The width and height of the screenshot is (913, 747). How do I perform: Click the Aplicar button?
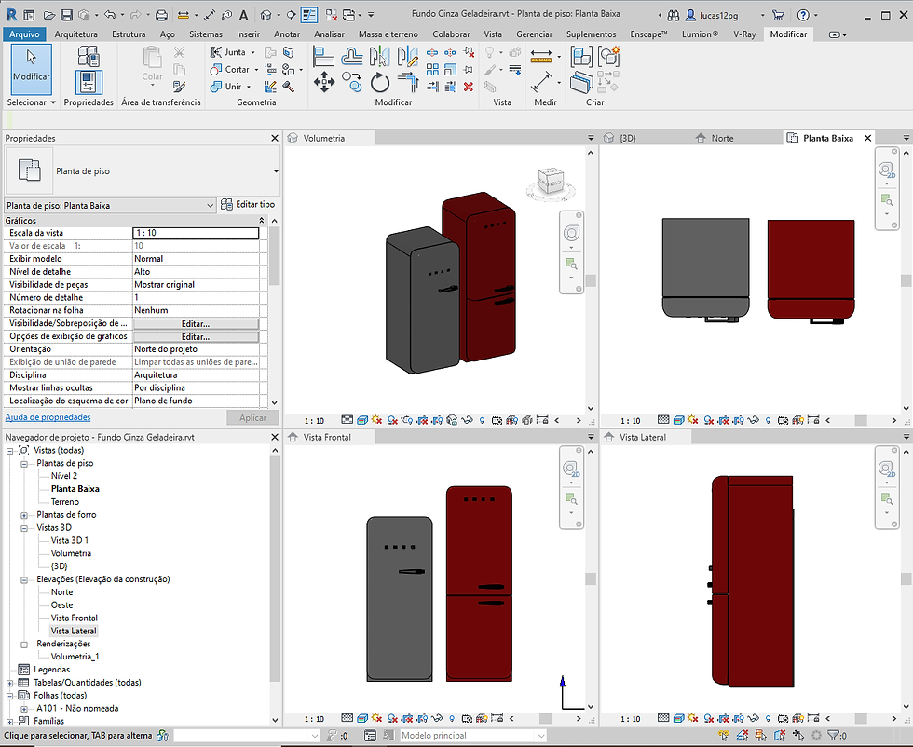pos(252,417)
